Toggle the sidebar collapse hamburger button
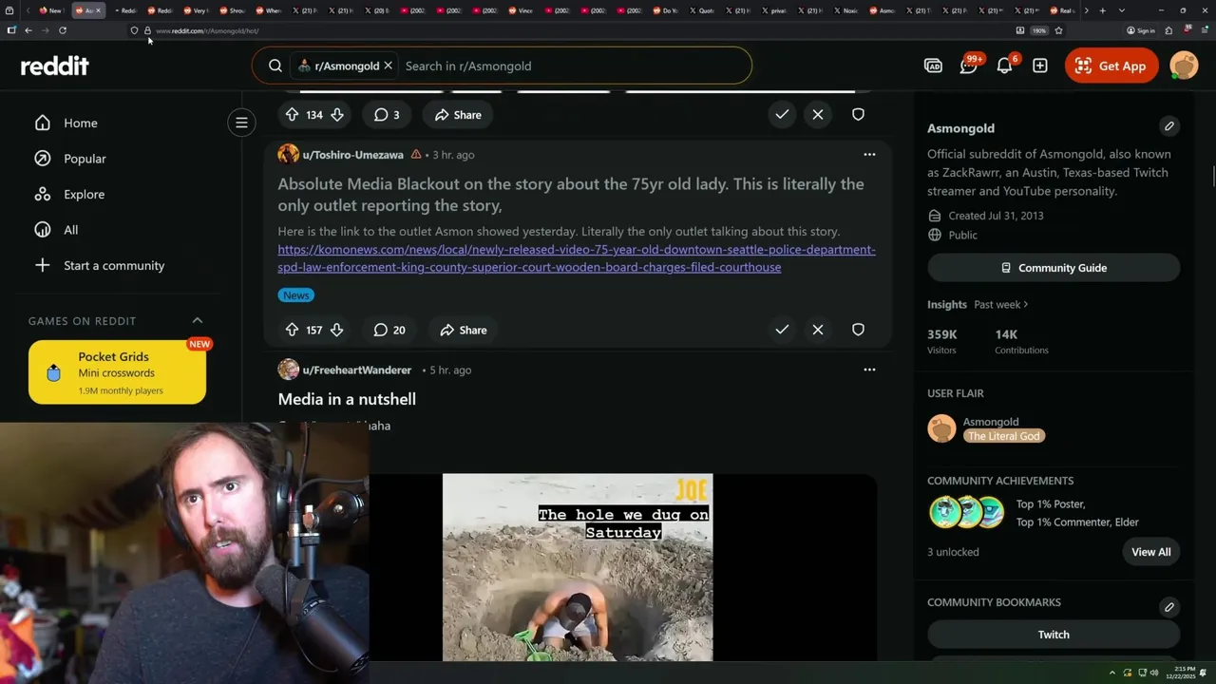The width and height of the screenshot is (1216, 684). pyautogui.click(x=241, y=123)
